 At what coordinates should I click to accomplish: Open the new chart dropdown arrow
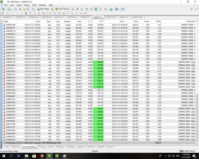click(x=5, y=9)
